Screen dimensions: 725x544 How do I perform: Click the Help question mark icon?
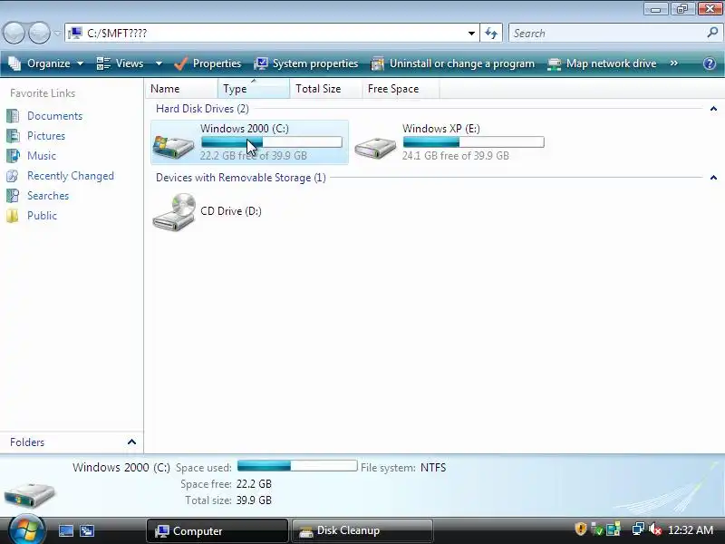[710, 63]
